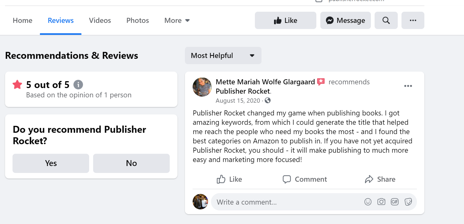This screenshot has width=464, height=224.
Task: Insert a GIF using the GIF icon
Action: [x=395, y=202]
